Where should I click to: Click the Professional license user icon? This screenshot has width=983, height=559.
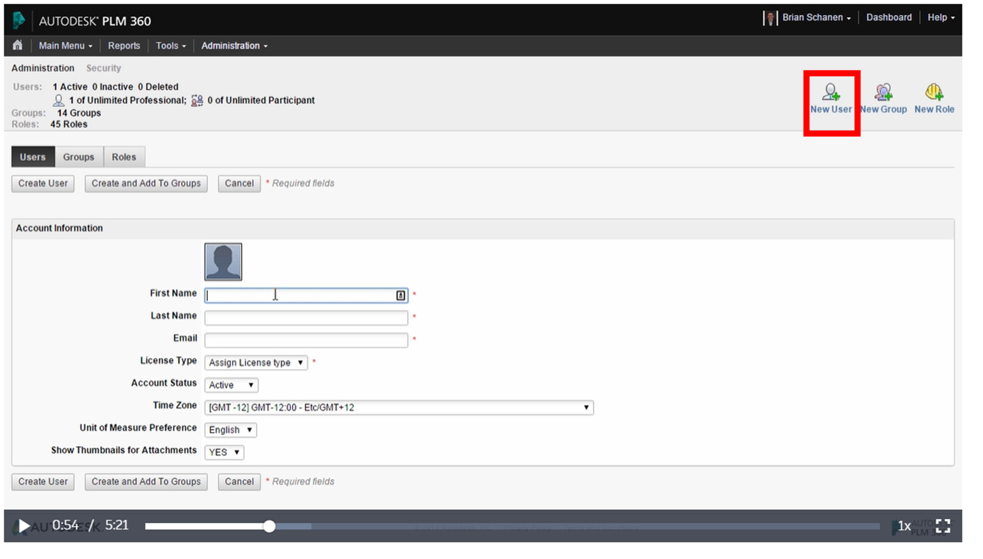[59, 100]
